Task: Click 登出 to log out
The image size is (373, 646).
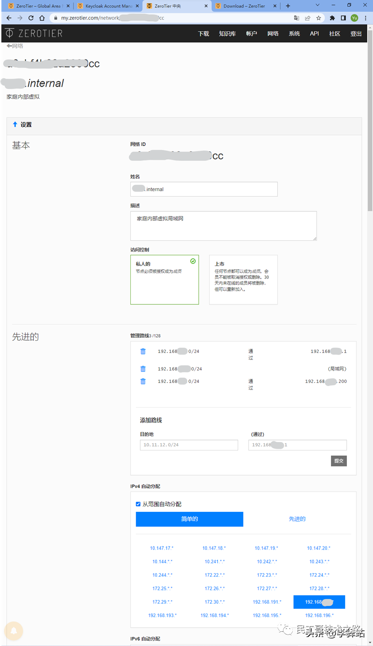Action: coord(356,34)
